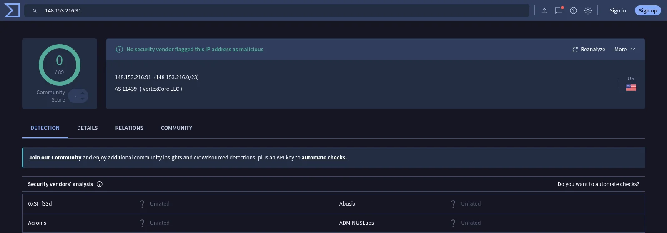Viewport: 667px width, 233px height.
Task: Click the chevron next to More
Action: 633,49
